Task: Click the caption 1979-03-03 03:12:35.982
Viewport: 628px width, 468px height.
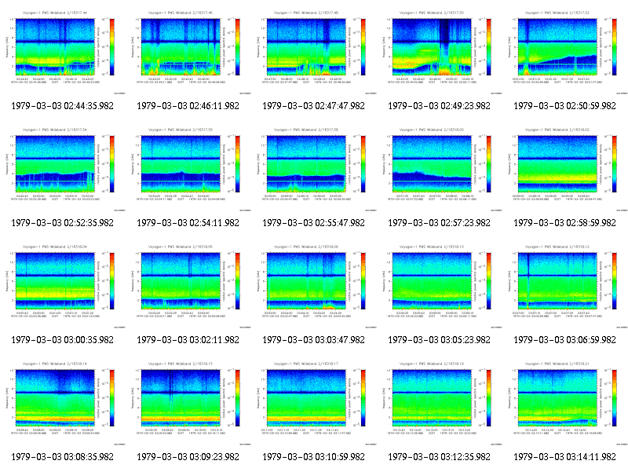Action: pos(439,457)
